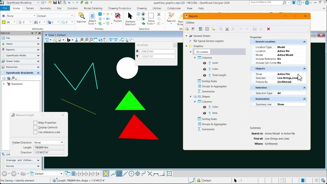Select Pan View hand in view toolbar
The image size is (327, 184).
[x=105, y=40]
